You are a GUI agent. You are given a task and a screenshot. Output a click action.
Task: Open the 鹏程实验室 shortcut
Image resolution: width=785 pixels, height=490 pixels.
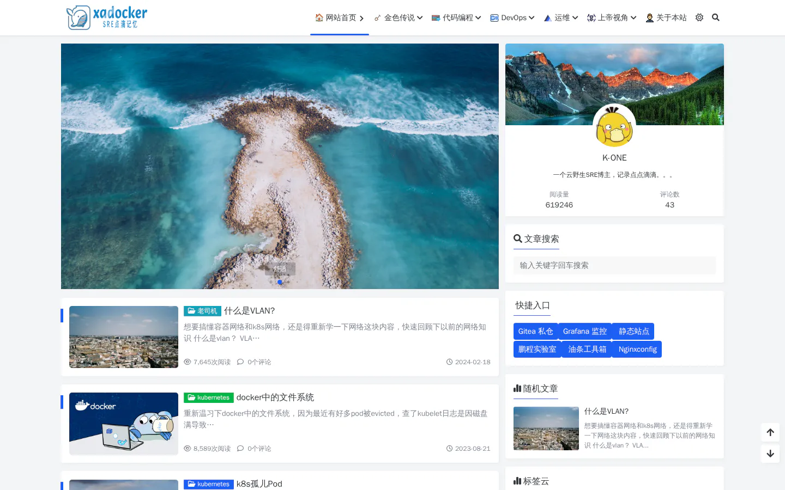tap(538, 350)
